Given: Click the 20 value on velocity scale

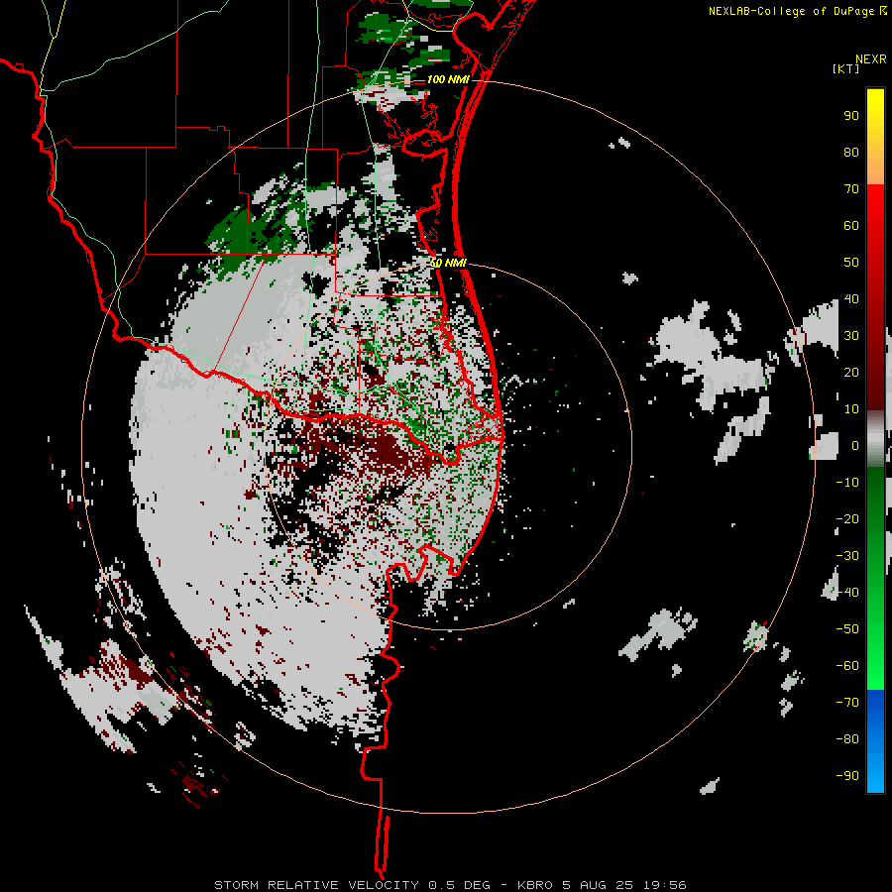Looking at the screenshot, I should [x=851, y=373].
